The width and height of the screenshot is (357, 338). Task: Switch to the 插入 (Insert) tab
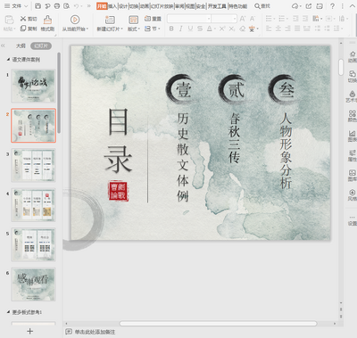(x=112, y=6)
